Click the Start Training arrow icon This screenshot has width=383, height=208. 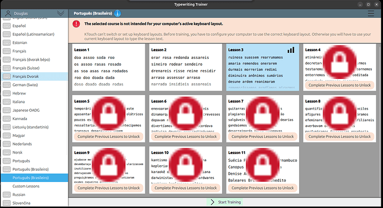[x=212, y=202]
